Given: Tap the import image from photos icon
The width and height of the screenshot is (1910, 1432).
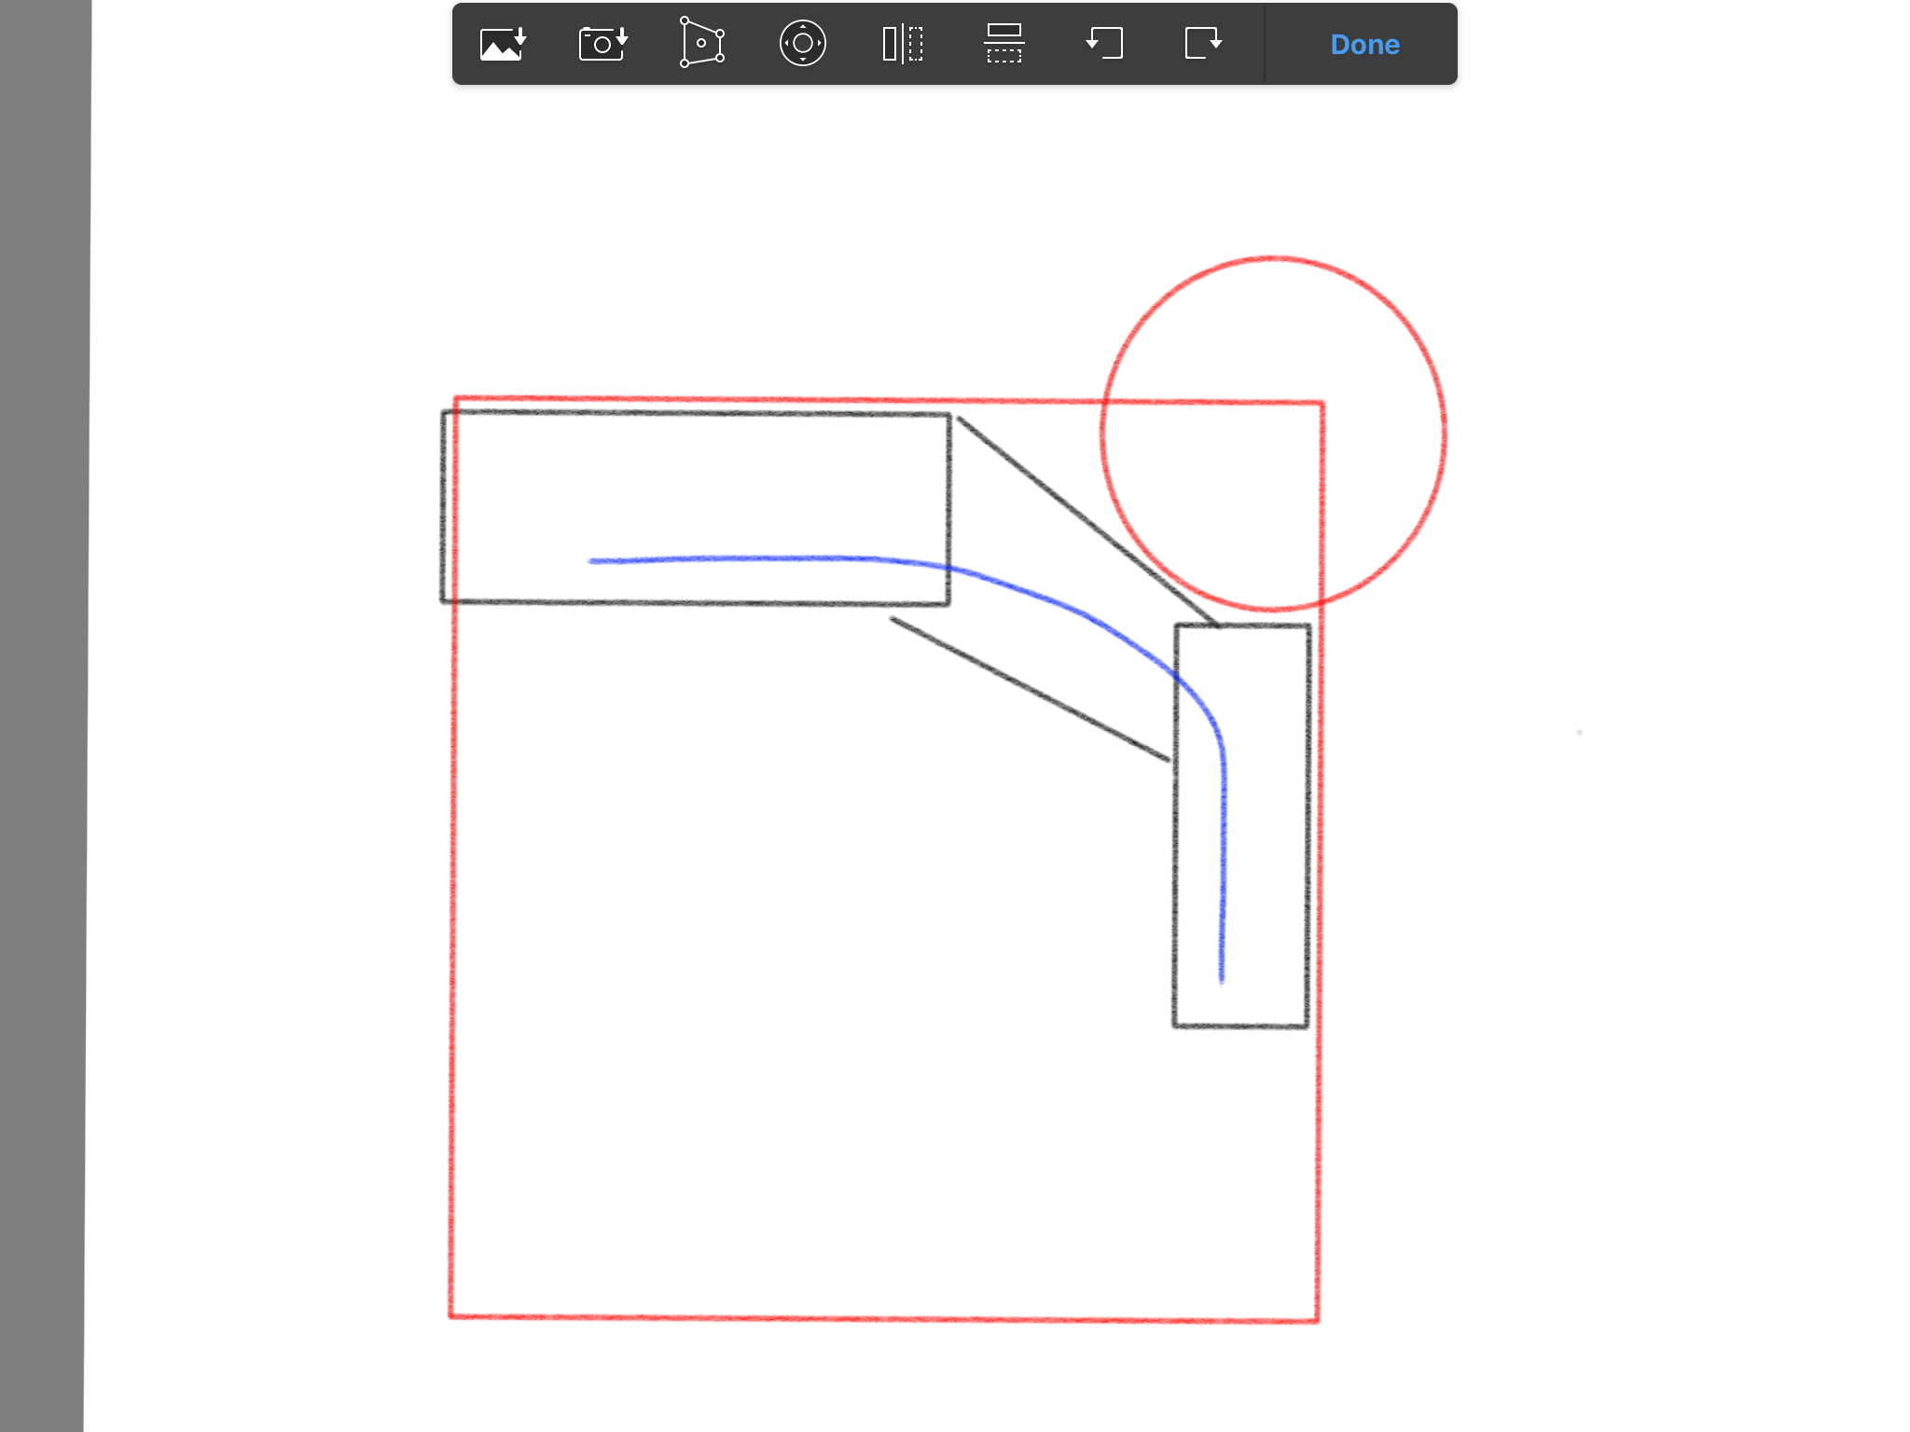Looking at the screenshot, I should point(504,44).
